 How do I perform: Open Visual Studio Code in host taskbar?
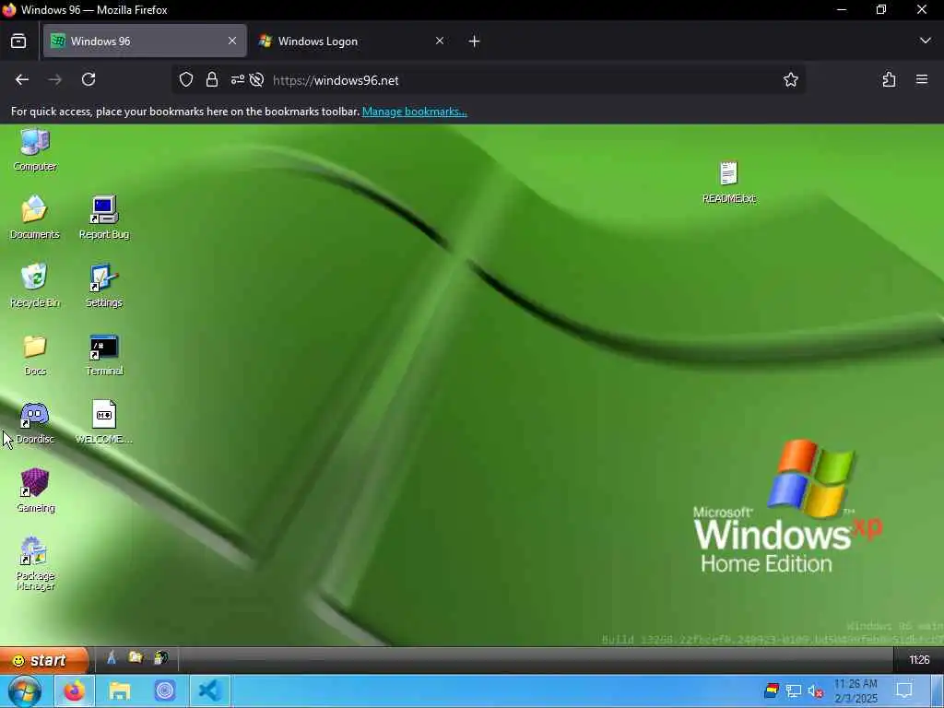pos(209,691)
